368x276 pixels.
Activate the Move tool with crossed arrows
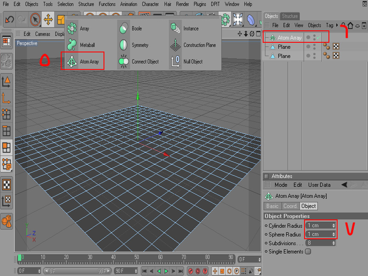click(x=48, y=19)
